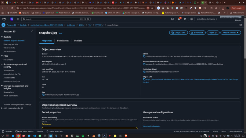Collapse Access management and security section
246x138 pixels.
[x=2, y=64]
